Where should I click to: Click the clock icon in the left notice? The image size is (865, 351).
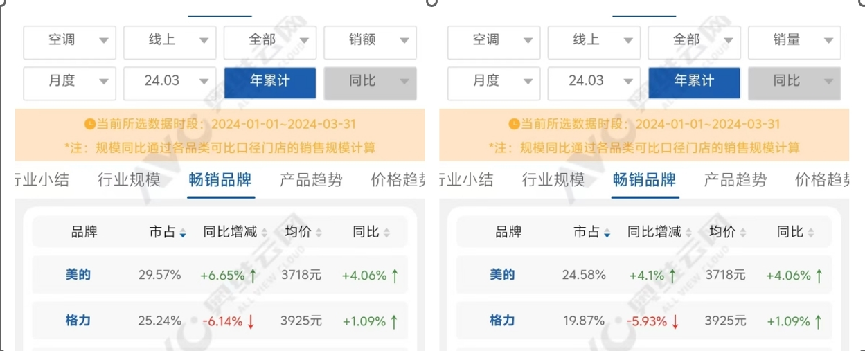89,125
